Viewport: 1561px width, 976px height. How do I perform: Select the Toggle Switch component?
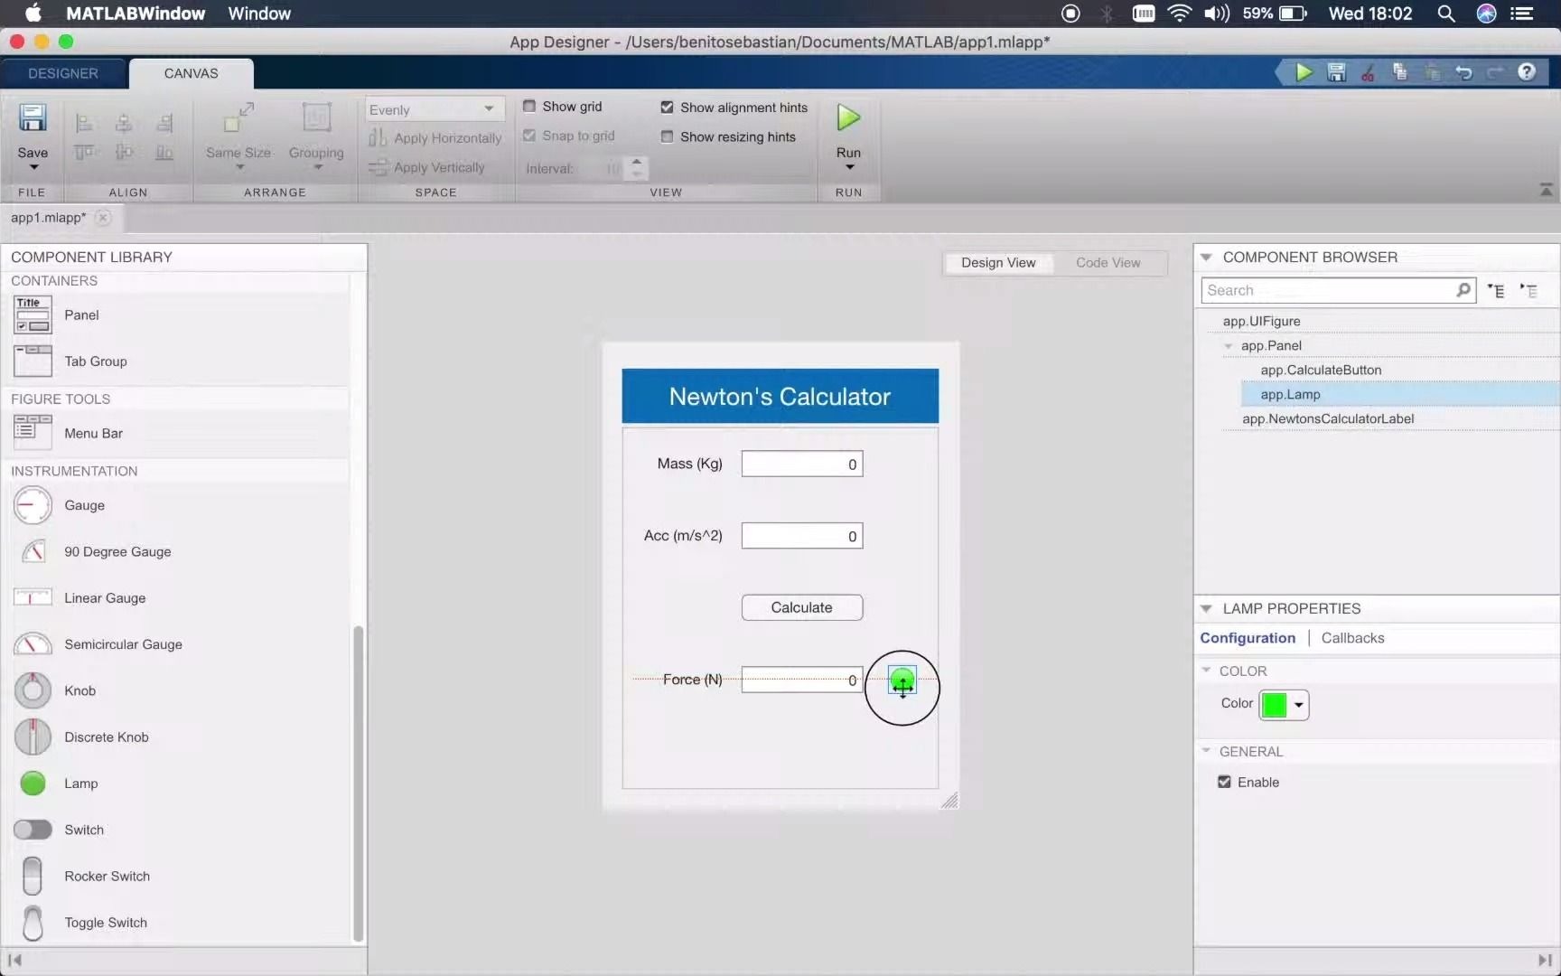pos(105,923)
